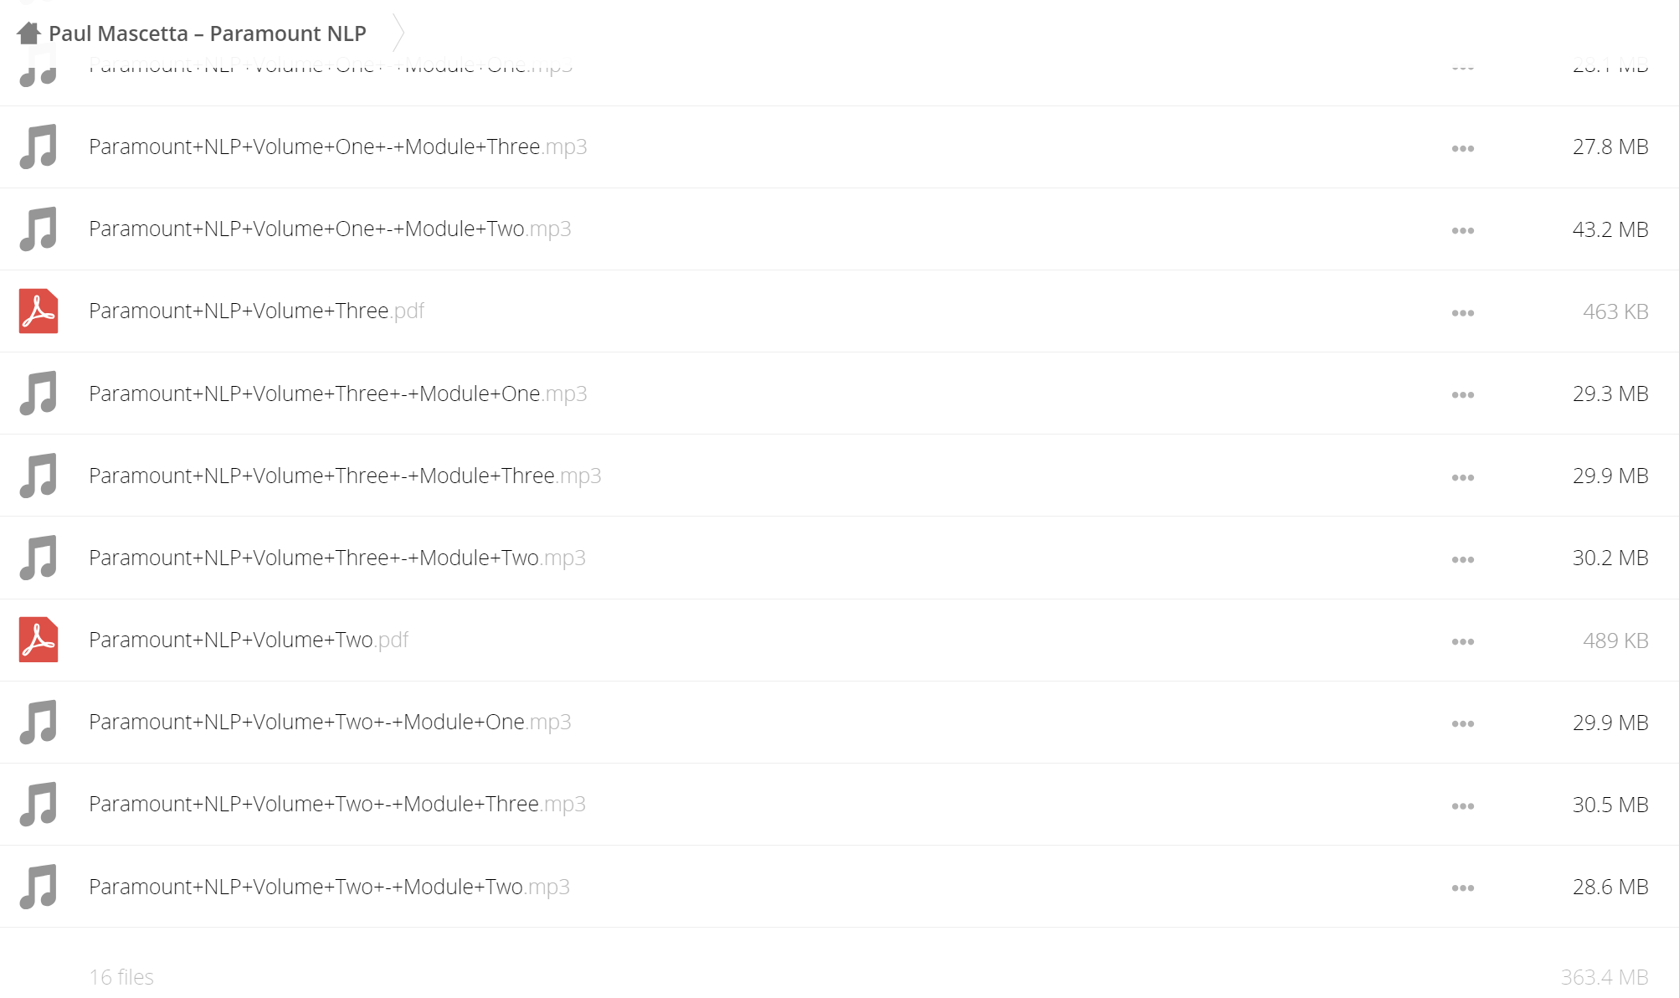The width and height of the screenshot is (1679, 998).
Task: Click the music icon for Volume Three Module One
Action: (39, 394)
